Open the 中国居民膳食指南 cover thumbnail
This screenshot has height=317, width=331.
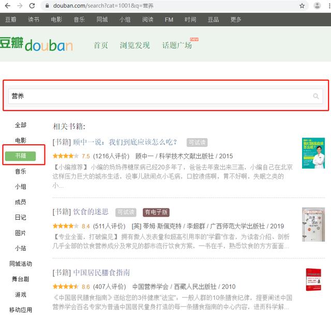(313, 282)
